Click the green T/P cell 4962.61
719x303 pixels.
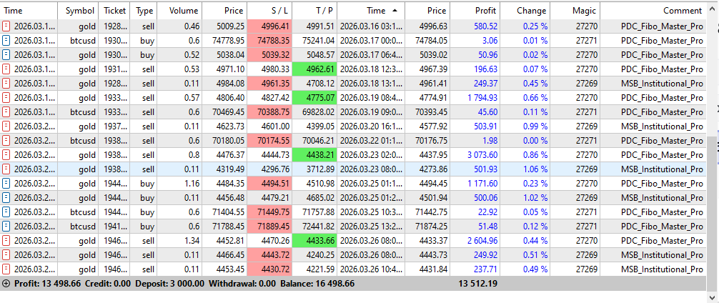click(314, 69)
